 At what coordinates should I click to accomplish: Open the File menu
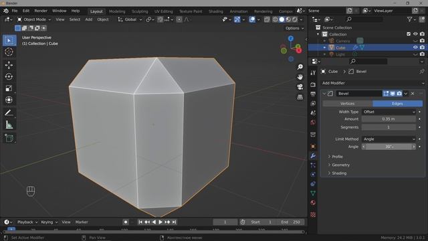click(15, 11)
